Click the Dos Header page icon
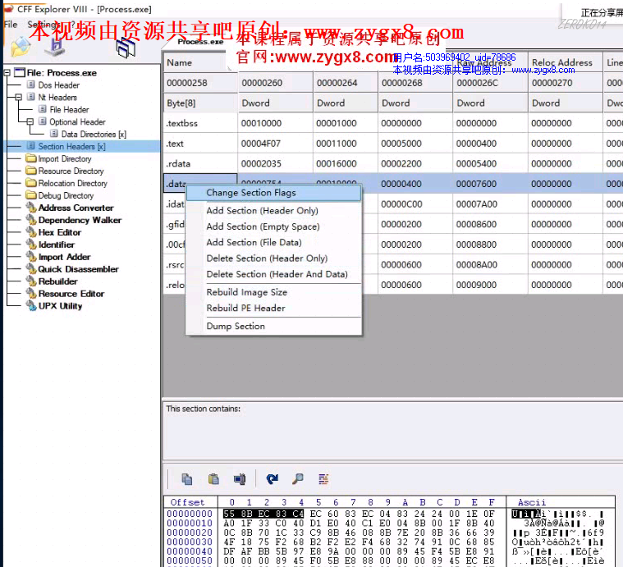The width and height of the screenshot is (623, 567). click(x=30, y=85)
